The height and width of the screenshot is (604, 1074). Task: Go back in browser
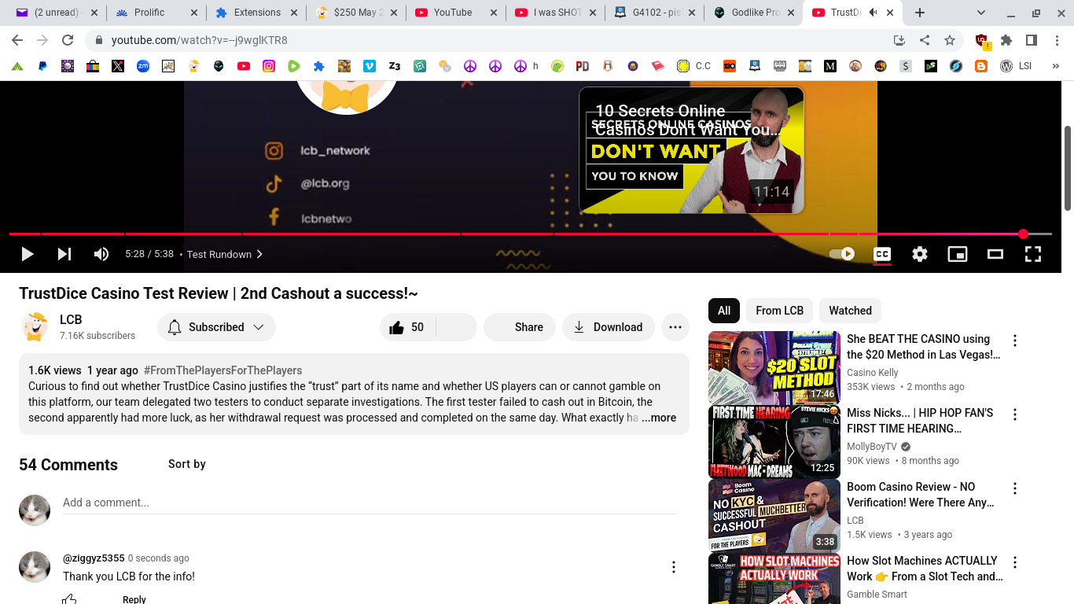click(x=17, y=40)
